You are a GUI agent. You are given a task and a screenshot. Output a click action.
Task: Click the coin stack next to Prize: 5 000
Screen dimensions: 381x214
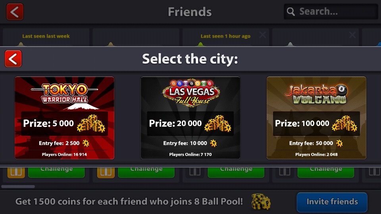[91, 124]
